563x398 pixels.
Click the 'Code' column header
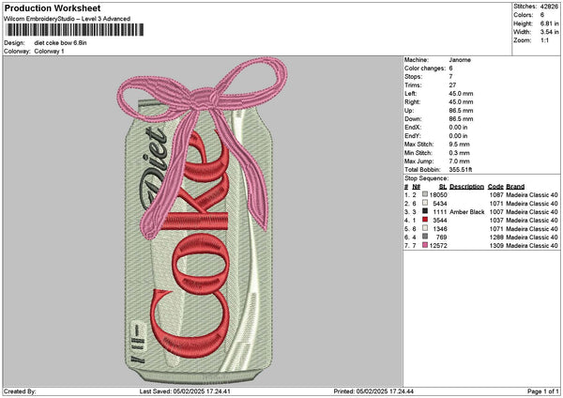click(495, 187)
